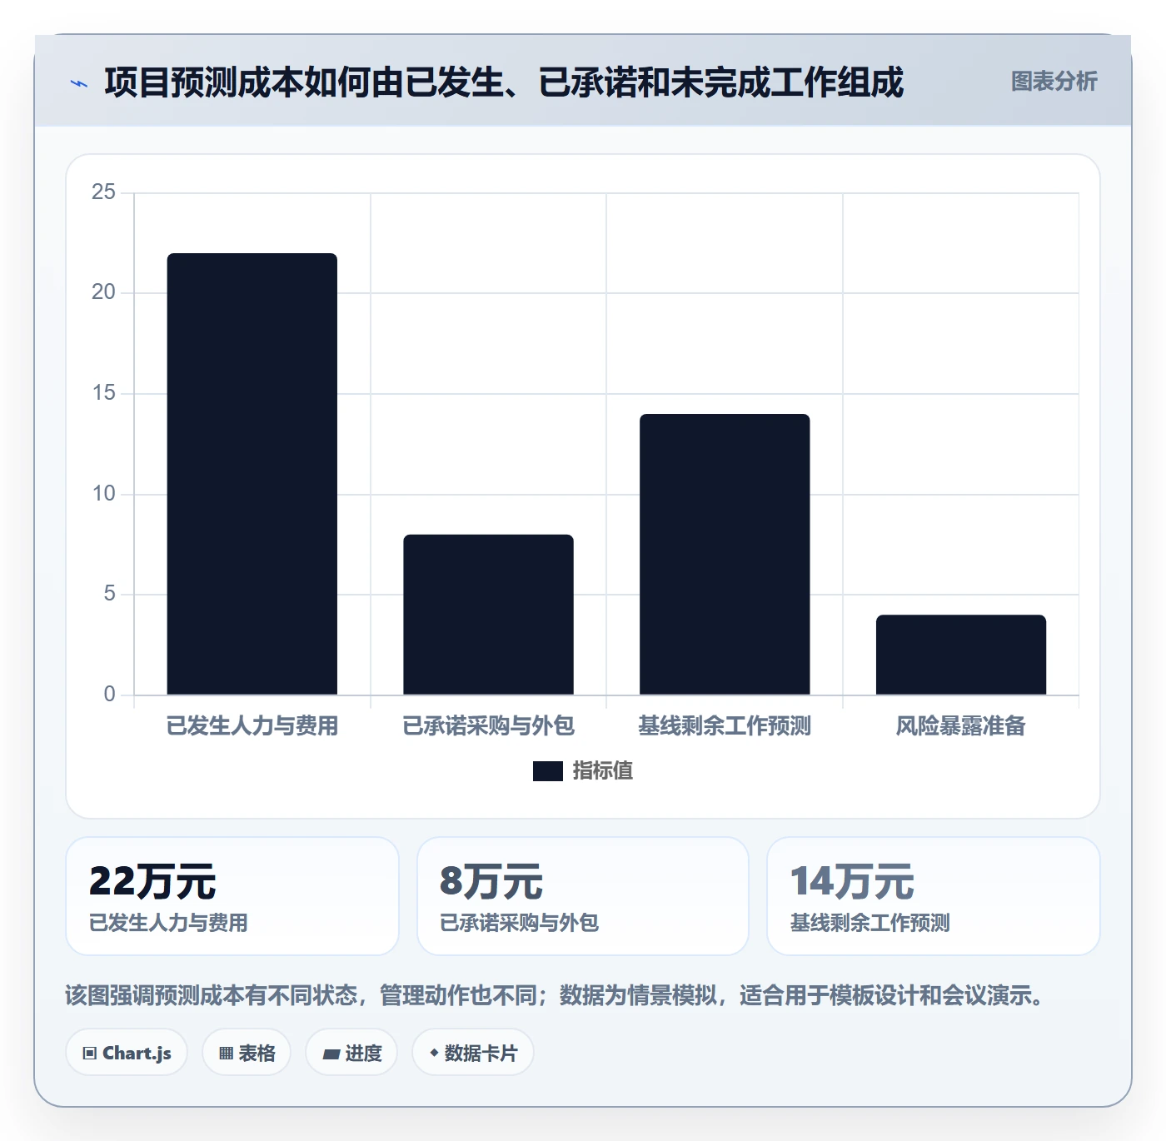Open the 8万元 data card
The height and width of the screenshot is (1141, 1166).
coord(583,896)
